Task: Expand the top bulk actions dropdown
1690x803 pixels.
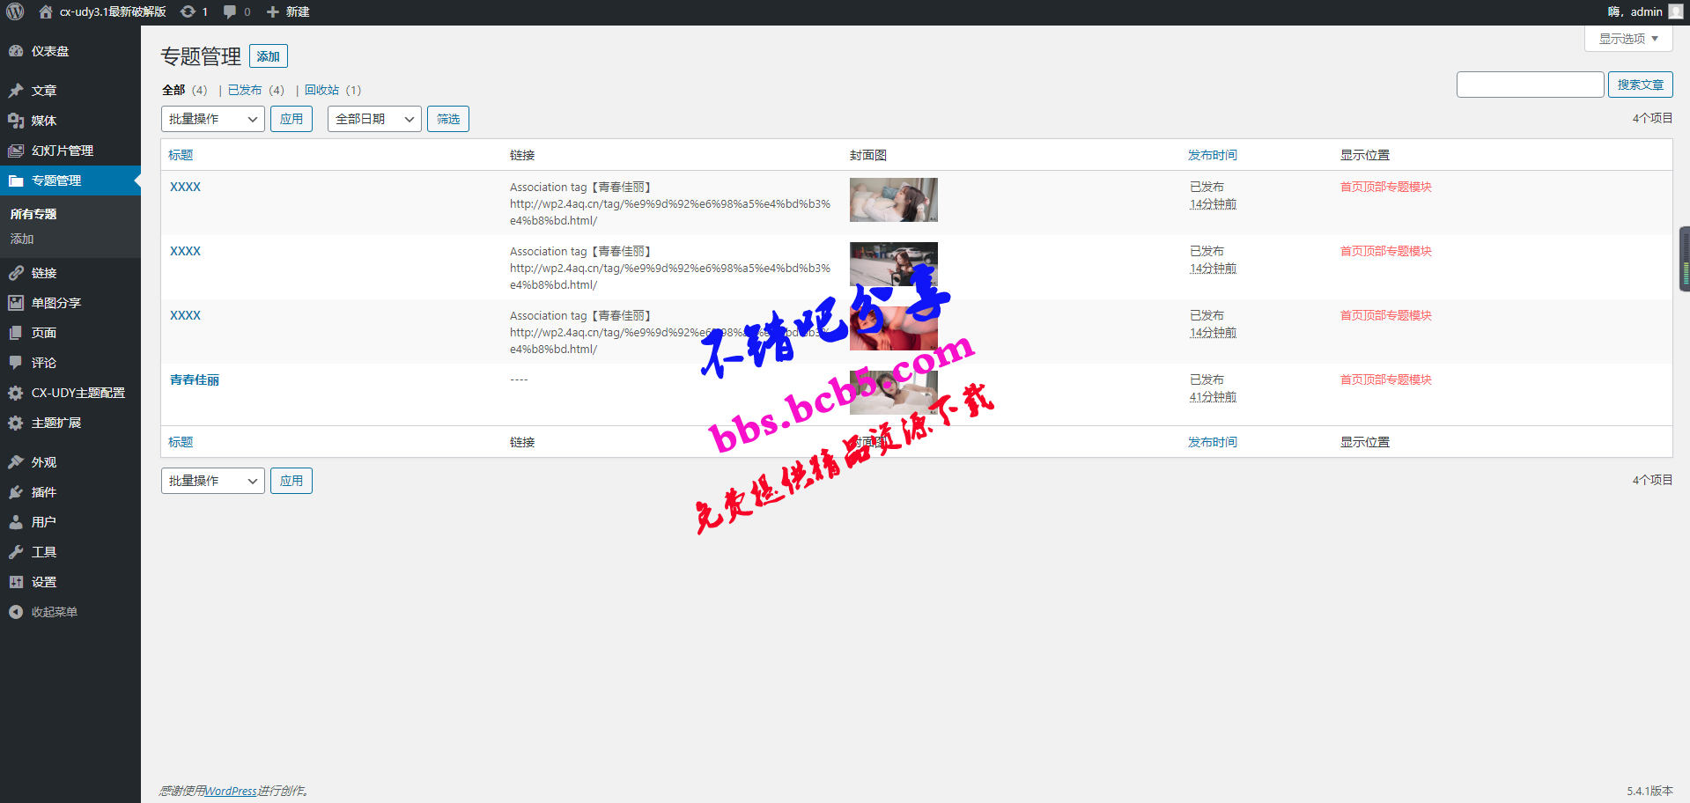Action: tap(212, 119)
